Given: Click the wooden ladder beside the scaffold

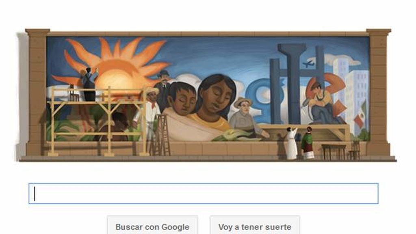Looking at the screenshot, I should pyautogui.click(x=162, y=135).
